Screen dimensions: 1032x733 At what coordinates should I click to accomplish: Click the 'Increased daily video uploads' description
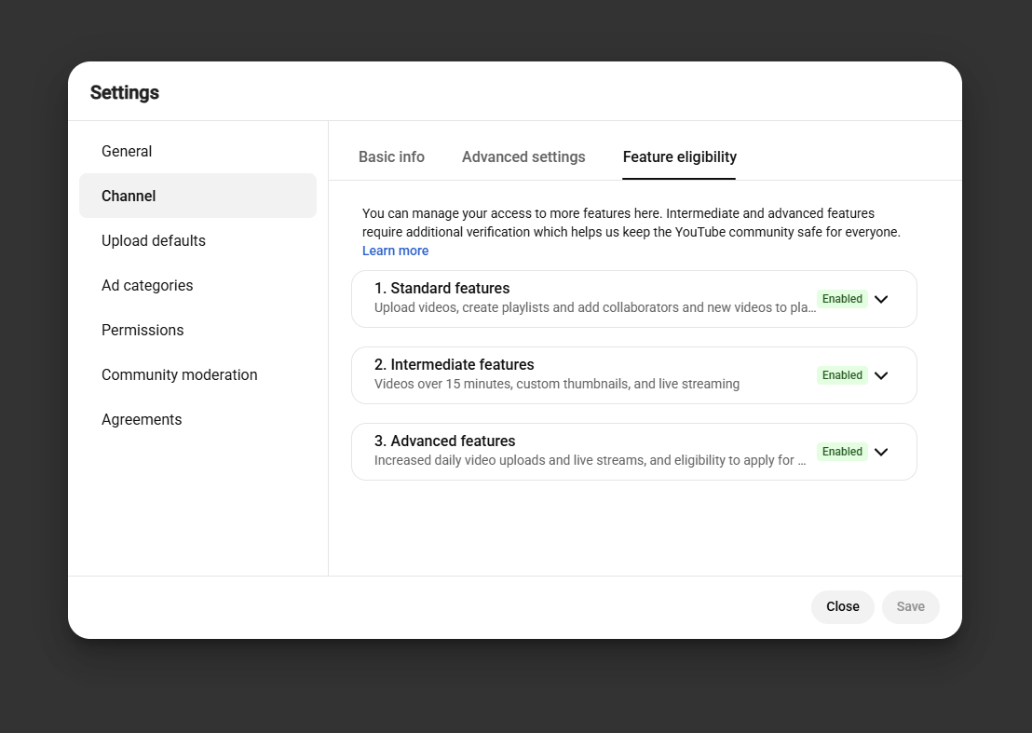pyautogui.click(x=590, y=461)
